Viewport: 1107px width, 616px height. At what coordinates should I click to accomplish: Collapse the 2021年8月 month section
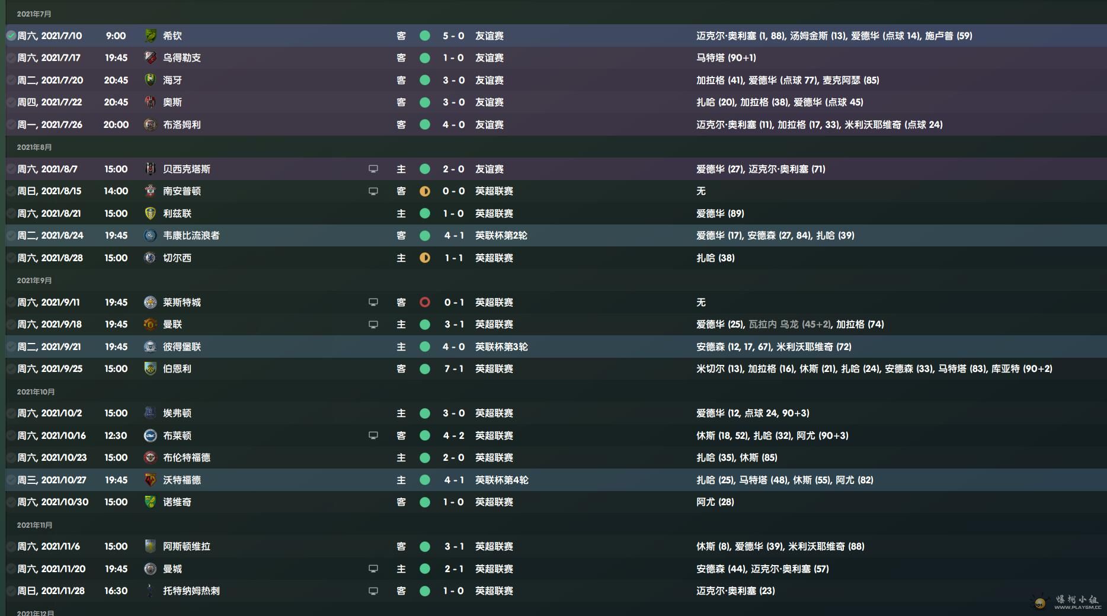click(x=34, y=147)
